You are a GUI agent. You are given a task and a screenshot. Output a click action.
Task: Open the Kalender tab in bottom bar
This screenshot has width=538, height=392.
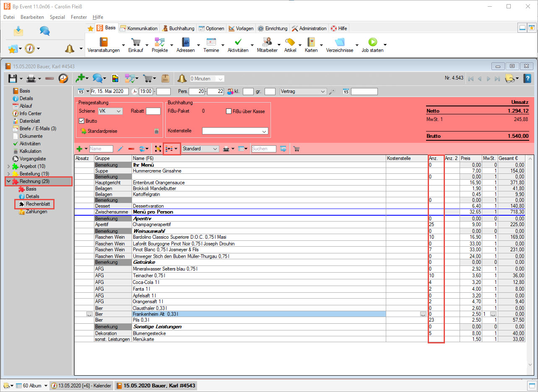click(x=81, y=386)
